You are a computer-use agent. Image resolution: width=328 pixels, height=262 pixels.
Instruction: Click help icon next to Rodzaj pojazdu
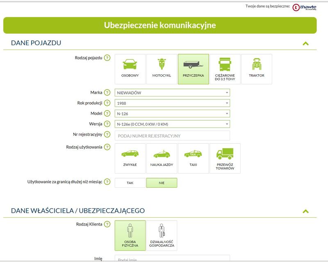point(107,58)
